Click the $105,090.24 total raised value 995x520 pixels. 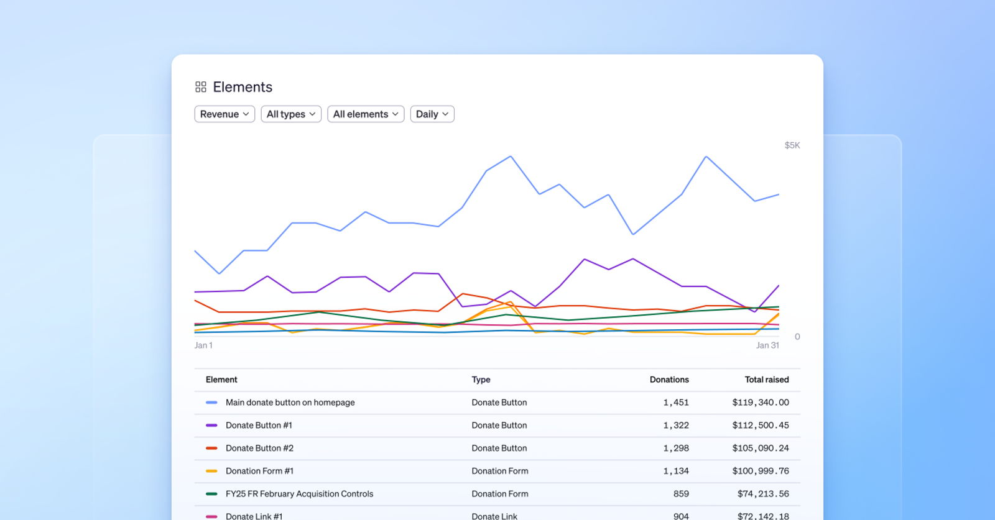[x=761, y=448]
